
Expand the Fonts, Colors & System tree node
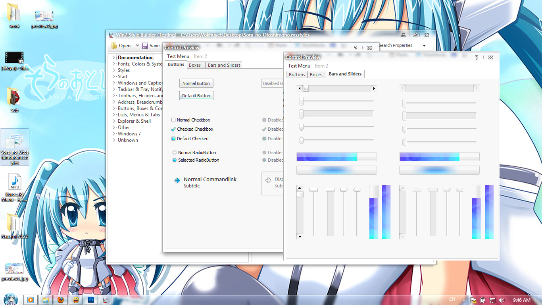114,64
